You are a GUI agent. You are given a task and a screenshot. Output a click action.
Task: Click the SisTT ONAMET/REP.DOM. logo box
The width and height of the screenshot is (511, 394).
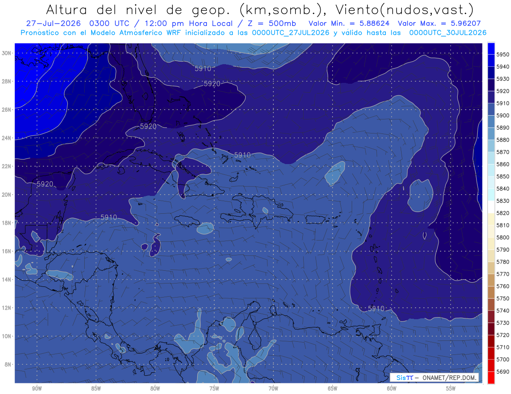tap(434, 377)
